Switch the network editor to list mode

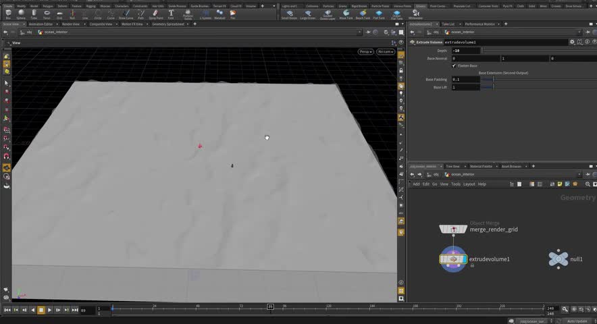coord(512,184)
